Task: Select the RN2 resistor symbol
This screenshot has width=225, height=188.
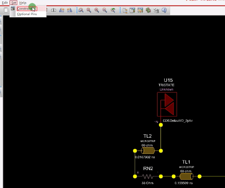Action: (x=148, y=176)
